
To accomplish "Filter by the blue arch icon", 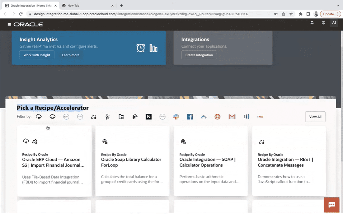I will coord(204,117).
